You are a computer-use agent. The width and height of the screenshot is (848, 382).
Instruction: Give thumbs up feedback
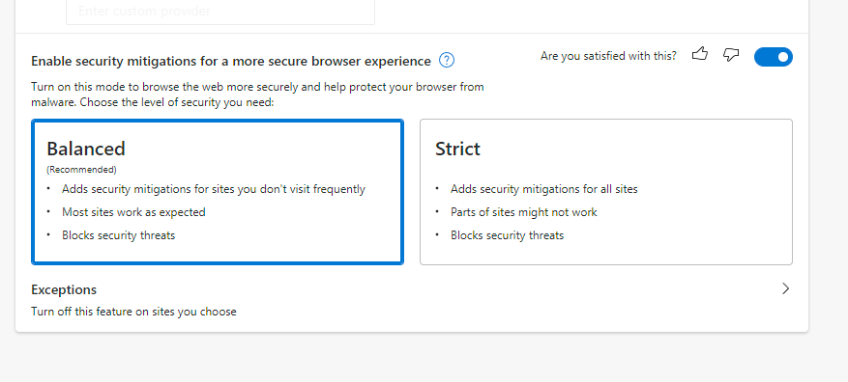(700, 54)
